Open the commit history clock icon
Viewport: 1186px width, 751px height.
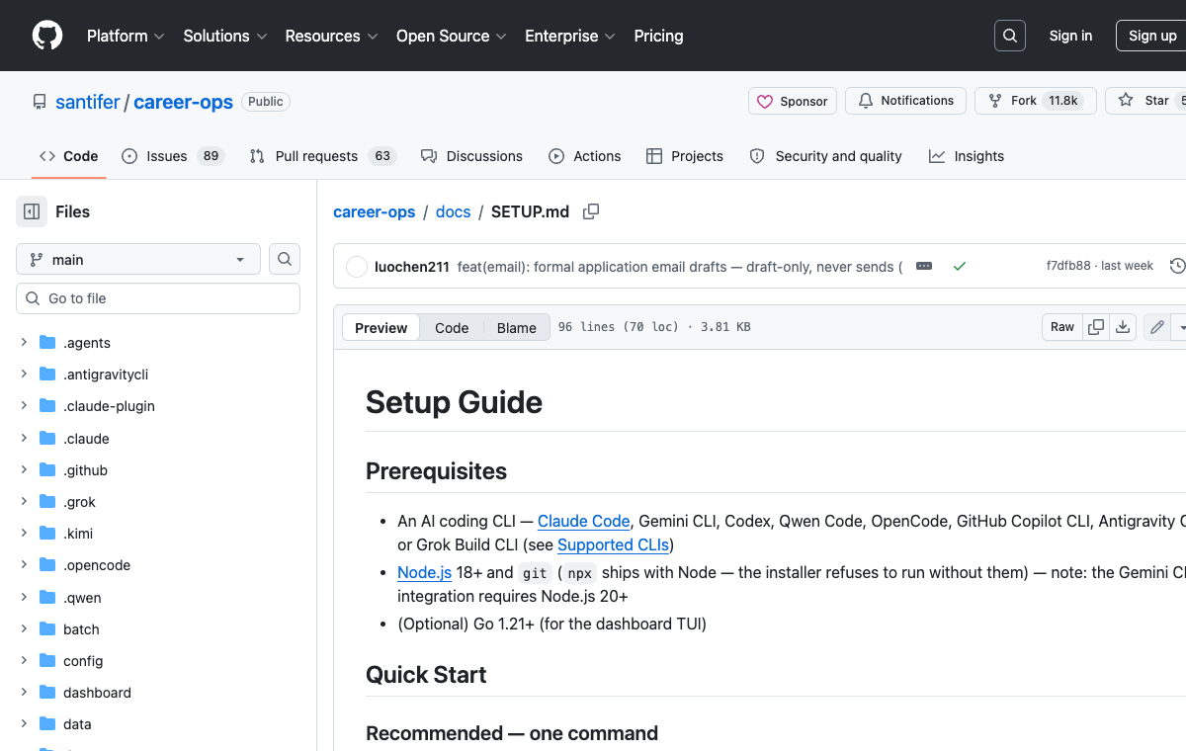pos(1177,266)
